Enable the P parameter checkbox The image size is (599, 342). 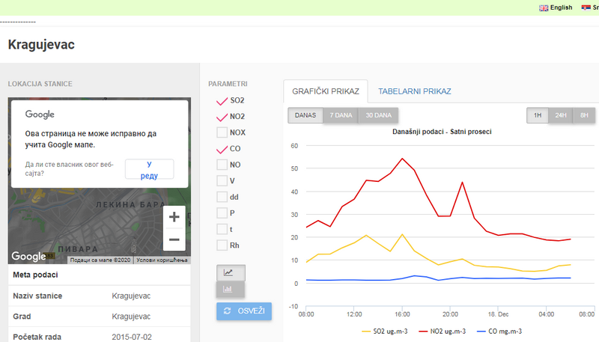pyautogui.click(x=222, y=213)
